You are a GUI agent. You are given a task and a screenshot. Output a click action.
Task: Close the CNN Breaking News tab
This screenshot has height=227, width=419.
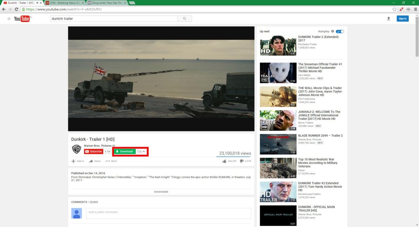82,3
